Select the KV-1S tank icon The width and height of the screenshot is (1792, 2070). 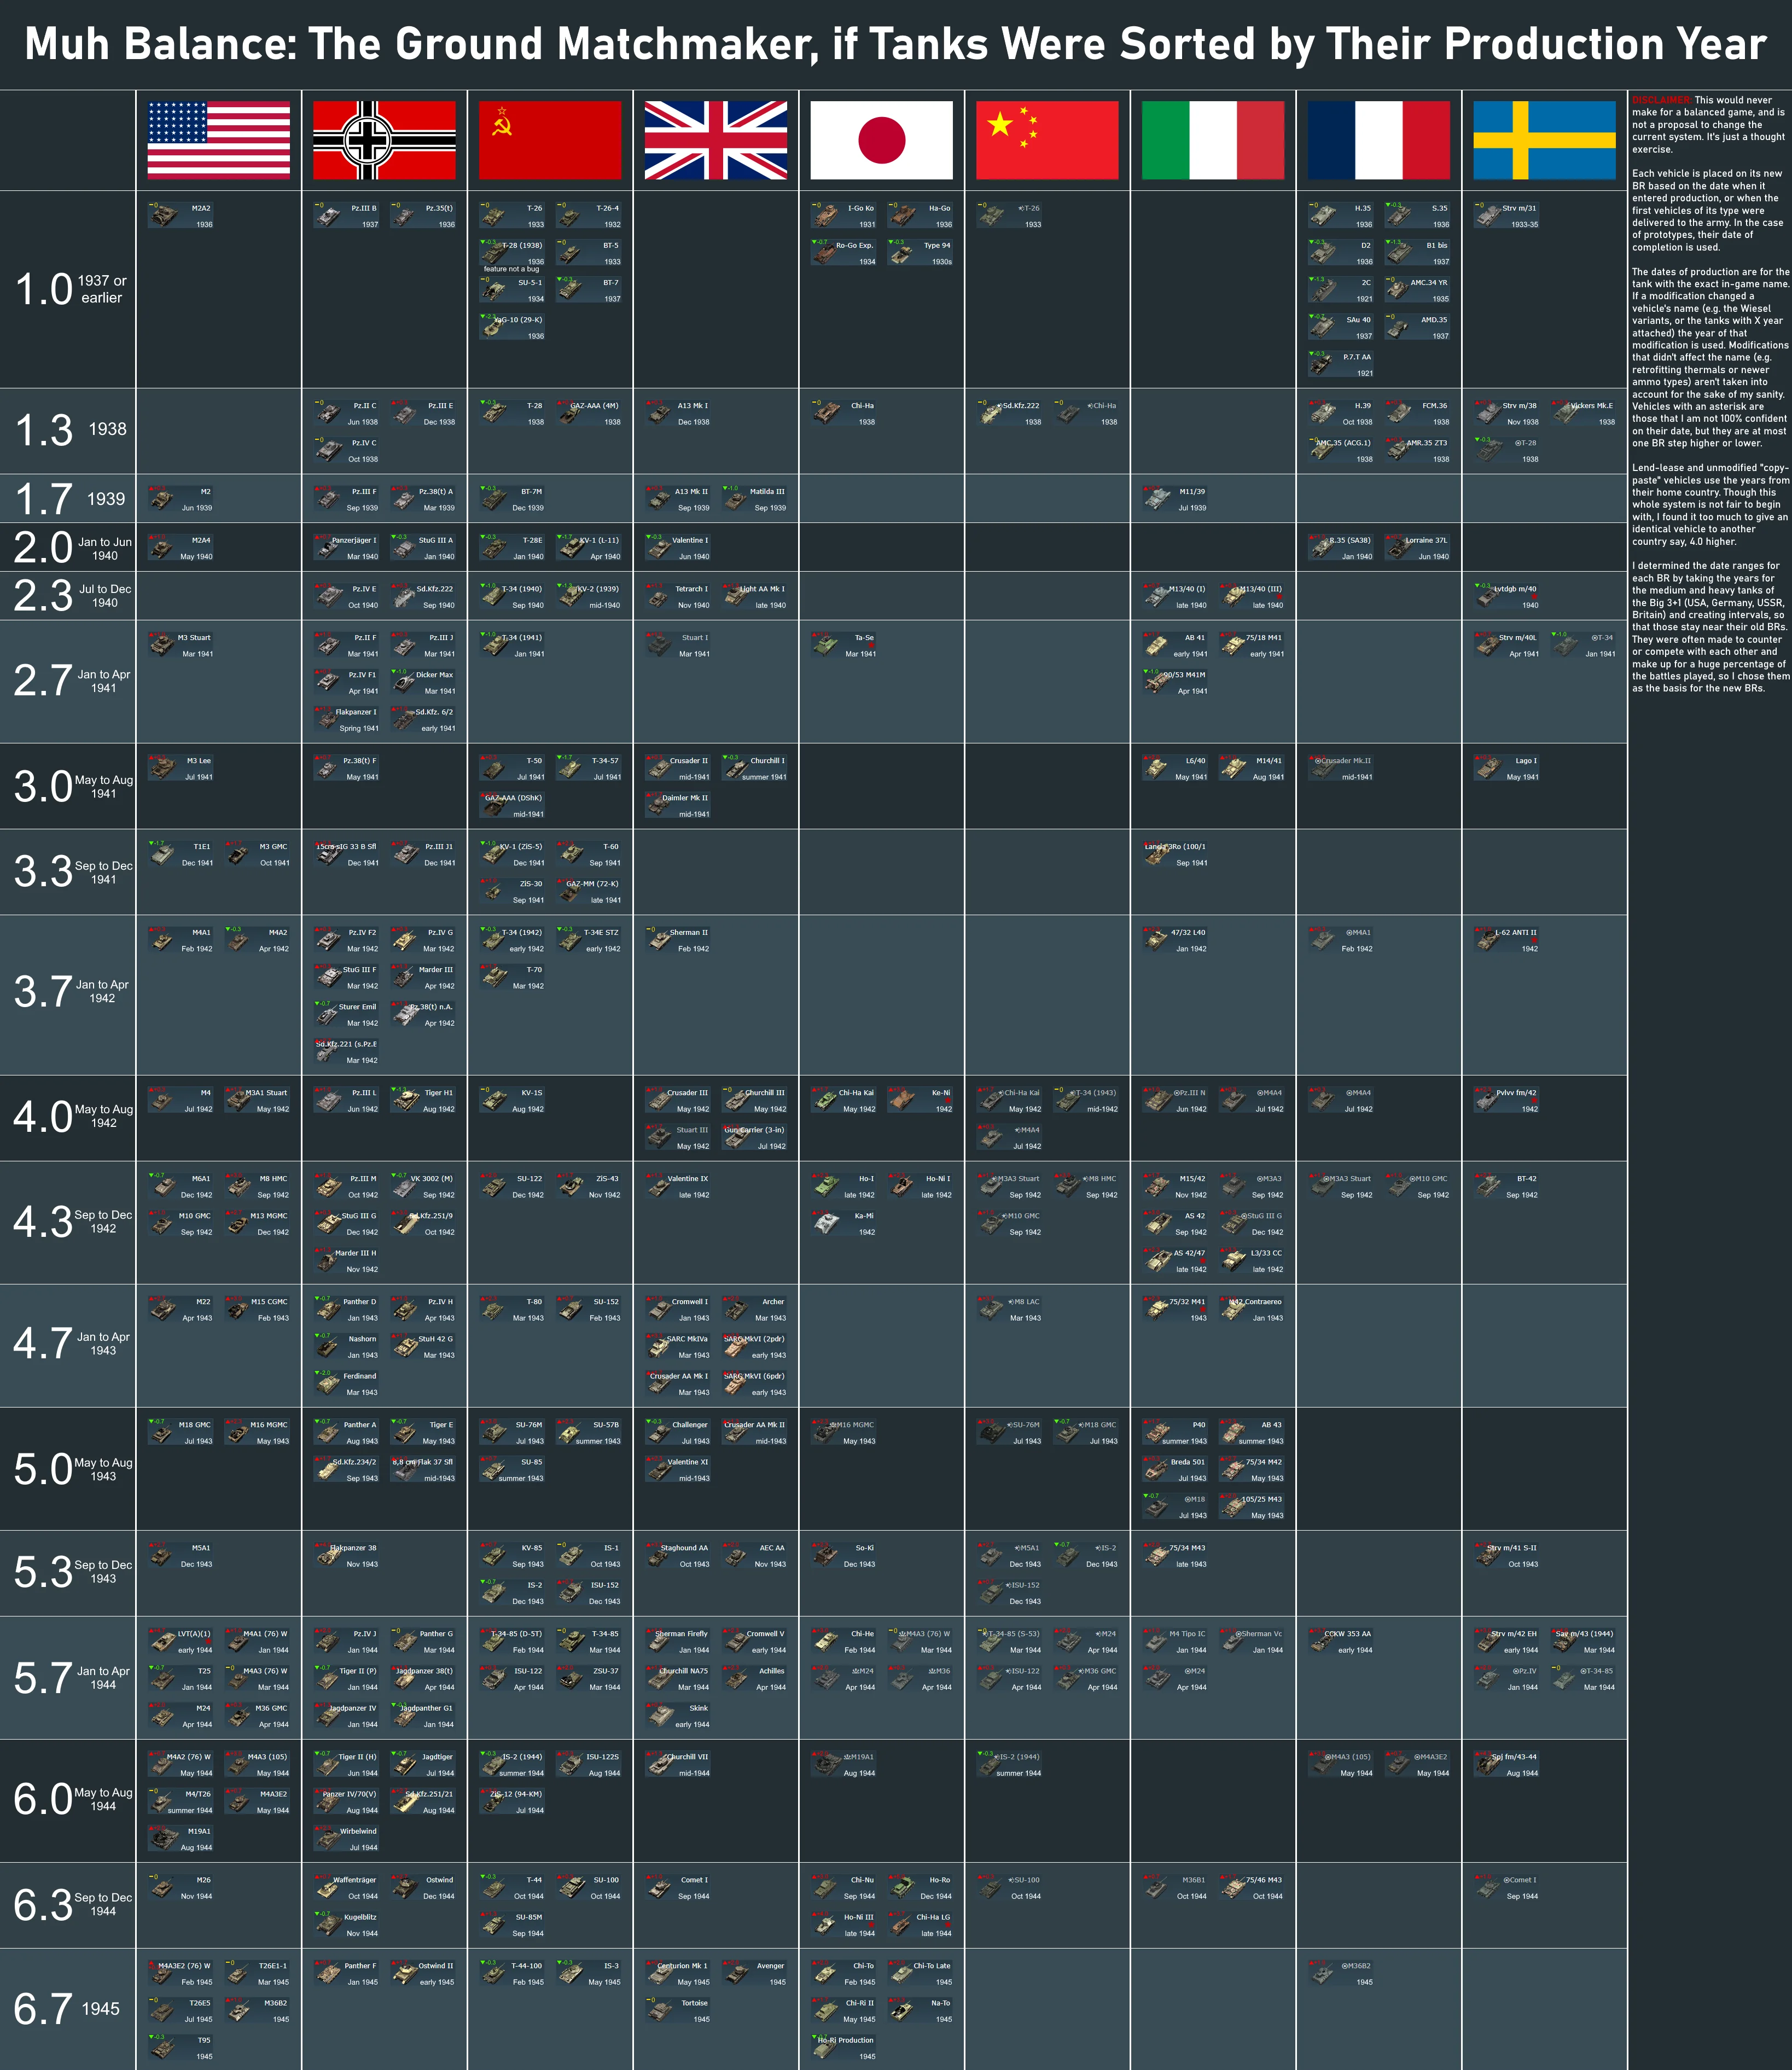coord(494,1100)
